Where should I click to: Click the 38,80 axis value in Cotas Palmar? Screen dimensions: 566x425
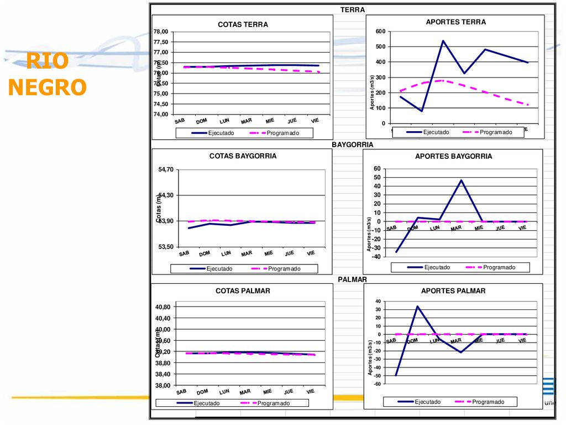(x=163, y=363)
